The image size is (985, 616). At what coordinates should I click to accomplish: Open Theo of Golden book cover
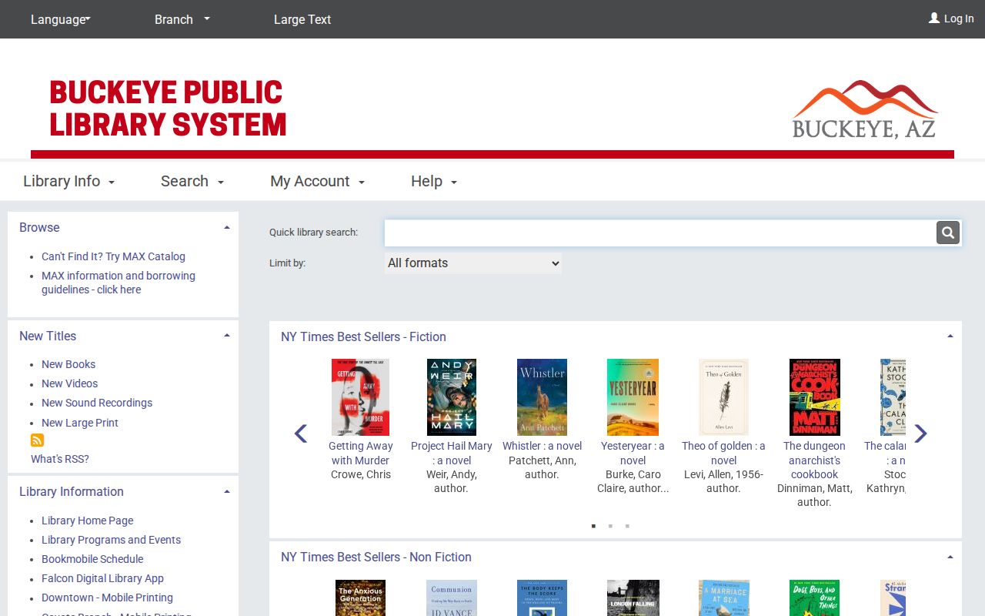tap(723, 397)
